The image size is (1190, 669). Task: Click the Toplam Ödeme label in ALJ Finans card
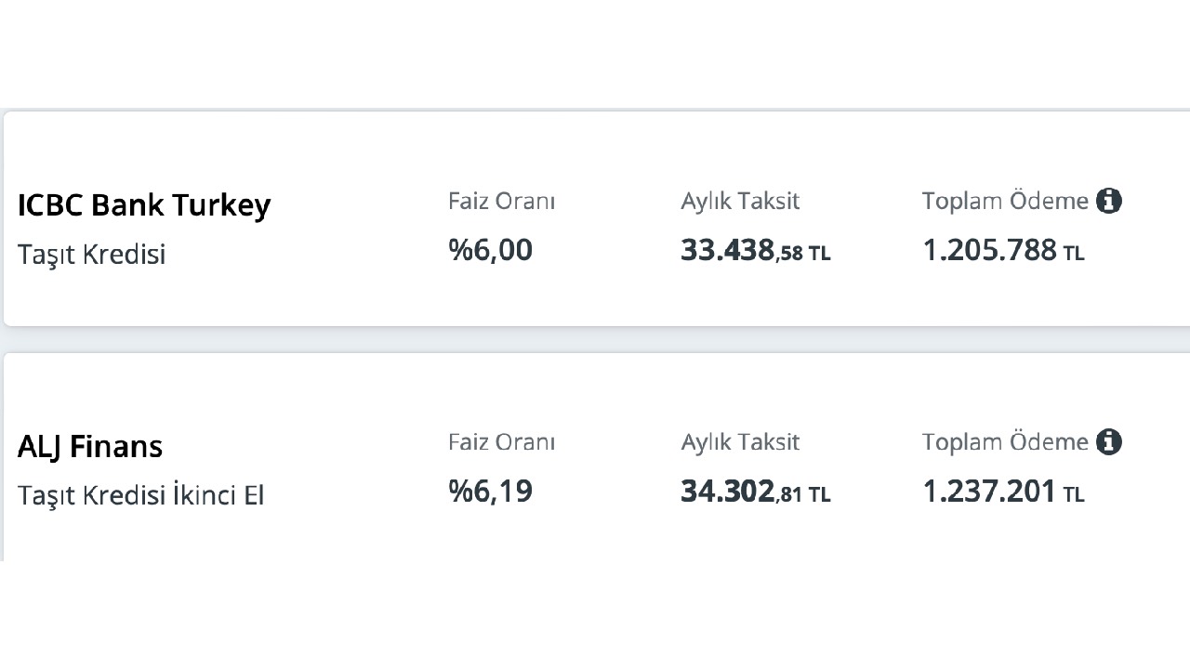click(x=1005, y=442)
